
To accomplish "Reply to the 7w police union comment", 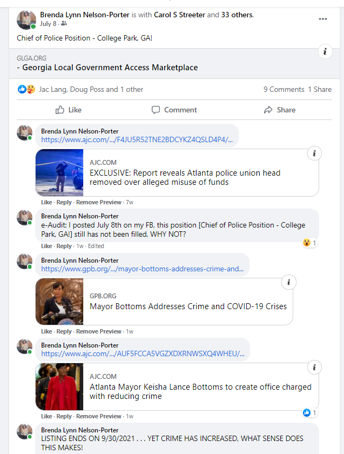I will click(64, 202).
